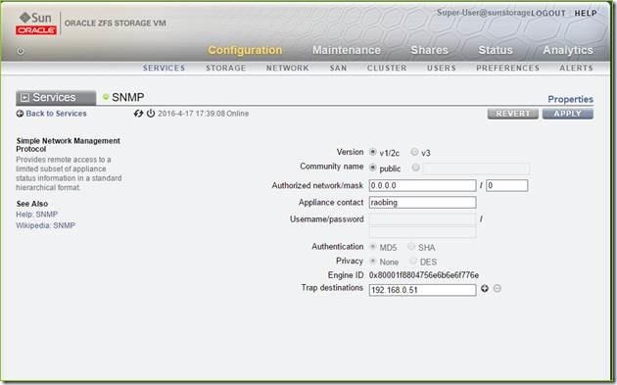Open the Status main tab
617x385 pixels.
pyautogui.click(x=496, y=50)
